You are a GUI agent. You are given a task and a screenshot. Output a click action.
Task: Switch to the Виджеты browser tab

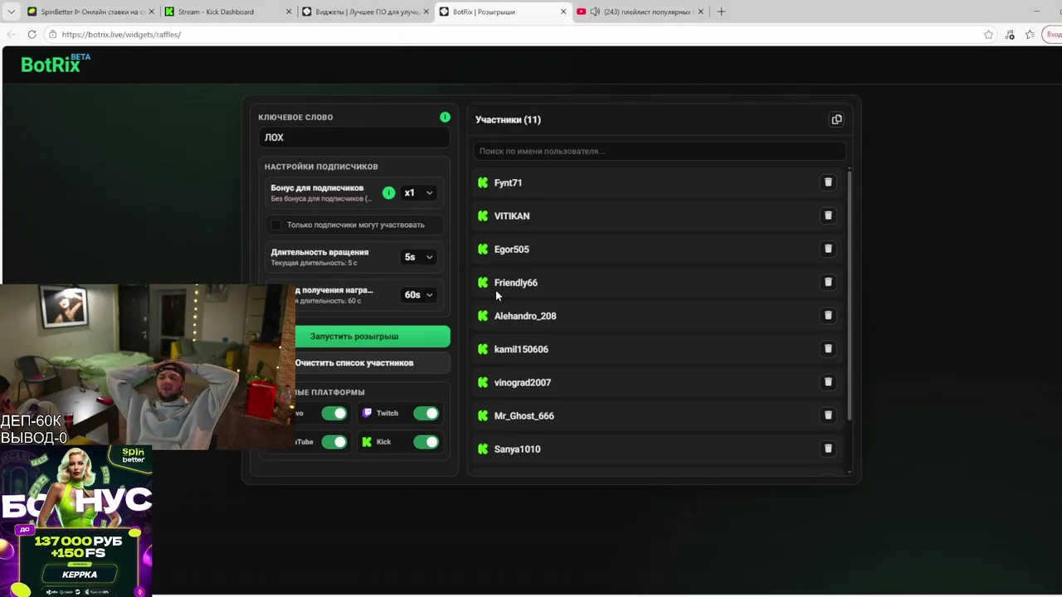tap(365, 12)
